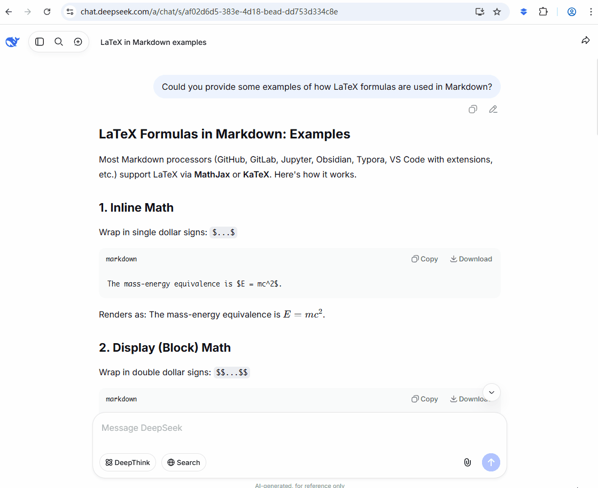The width and height of the screenshot is (598, 488).
Task: Open the blue stacked-layers extension icon
Action: pyautogui.click(x=524, y=12)
